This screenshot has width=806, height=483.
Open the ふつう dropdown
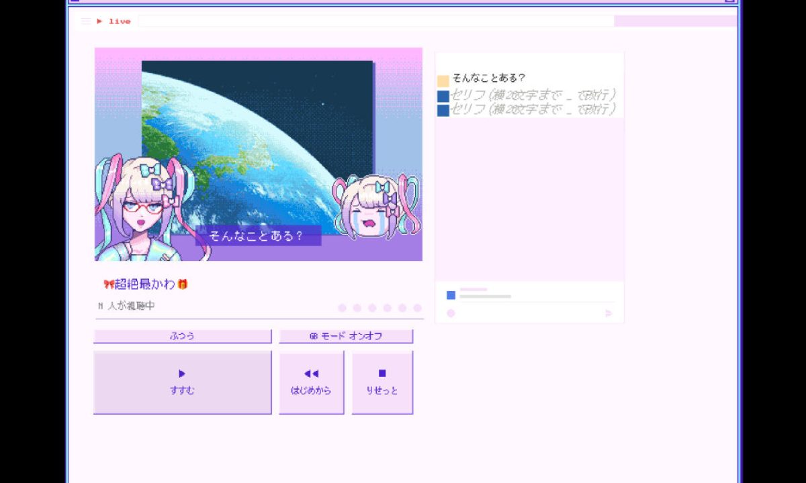point(181,336)
